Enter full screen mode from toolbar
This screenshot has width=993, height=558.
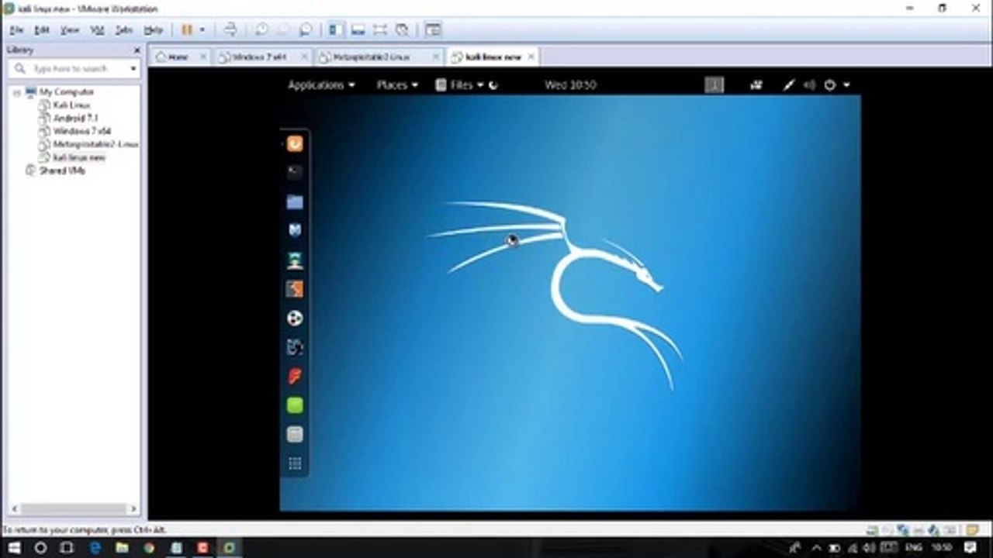click(x=379, y=29)
